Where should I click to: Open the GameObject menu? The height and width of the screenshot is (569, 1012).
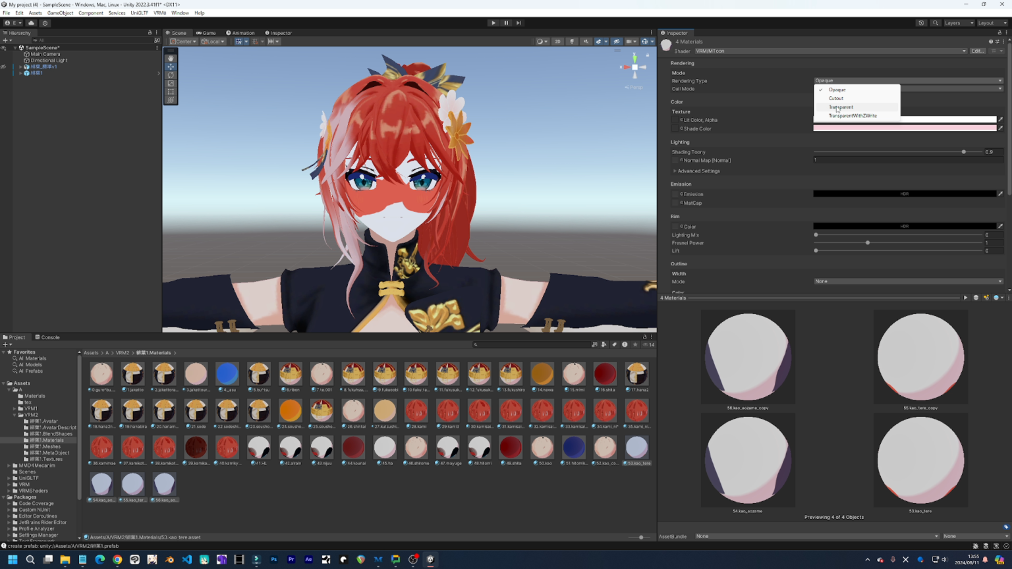point(61,13)
